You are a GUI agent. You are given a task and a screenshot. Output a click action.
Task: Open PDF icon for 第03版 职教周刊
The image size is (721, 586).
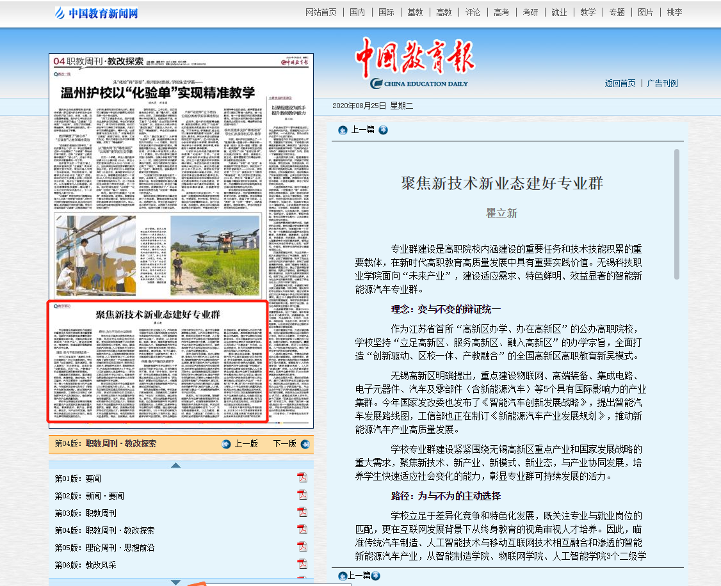(302, 512)
